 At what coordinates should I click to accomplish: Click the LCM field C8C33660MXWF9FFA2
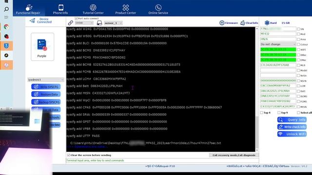[x=278, y=86]
